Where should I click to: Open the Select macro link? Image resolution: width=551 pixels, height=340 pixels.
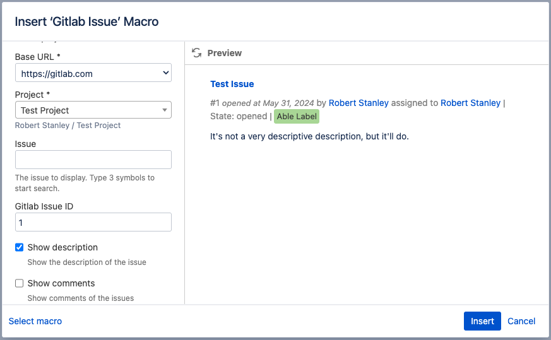pos(35,321)
